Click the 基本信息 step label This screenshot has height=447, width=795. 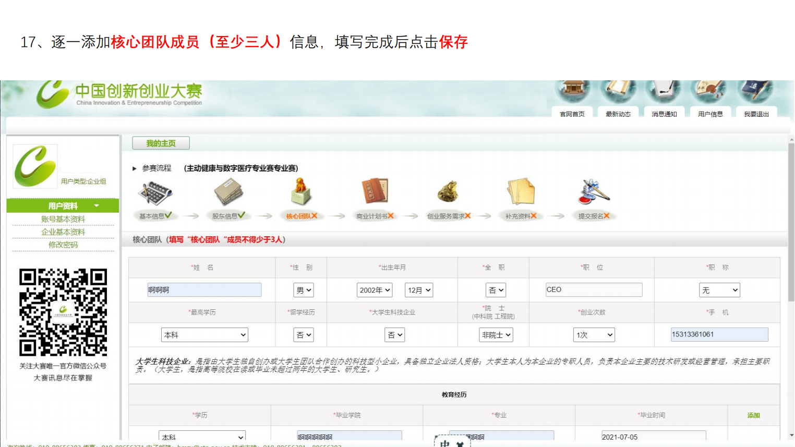tap(152, 216)
